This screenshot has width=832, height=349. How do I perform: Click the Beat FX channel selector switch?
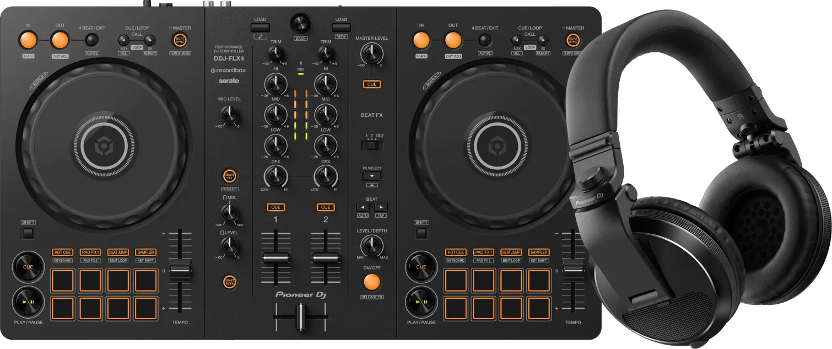371,146
